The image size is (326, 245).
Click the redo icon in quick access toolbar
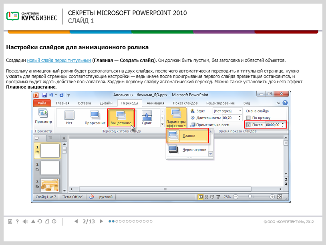[x=62, y=95]
